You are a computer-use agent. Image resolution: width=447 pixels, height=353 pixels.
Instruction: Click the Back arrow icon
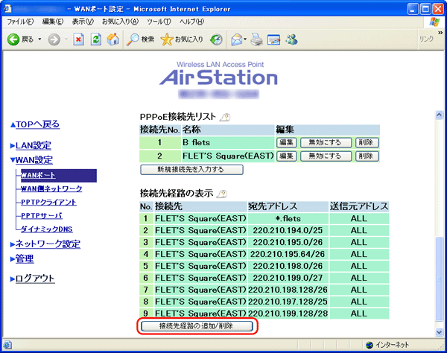[13, 39]
